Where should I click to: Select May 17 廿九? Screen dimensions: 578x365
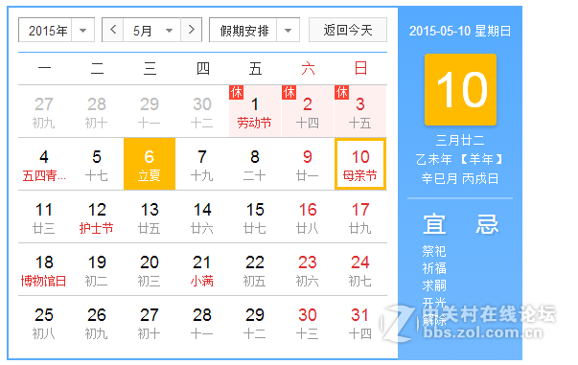click(x=360, y=217)
